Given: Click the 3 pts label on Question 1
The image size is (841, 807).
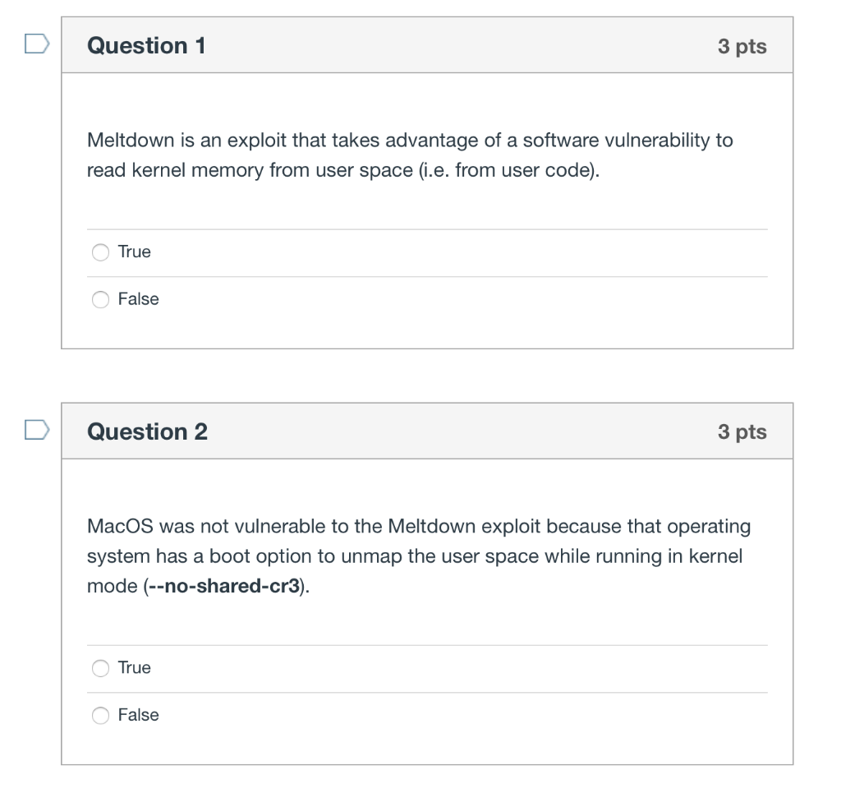Looking at the screenshot, I should [x=742, y=47].
